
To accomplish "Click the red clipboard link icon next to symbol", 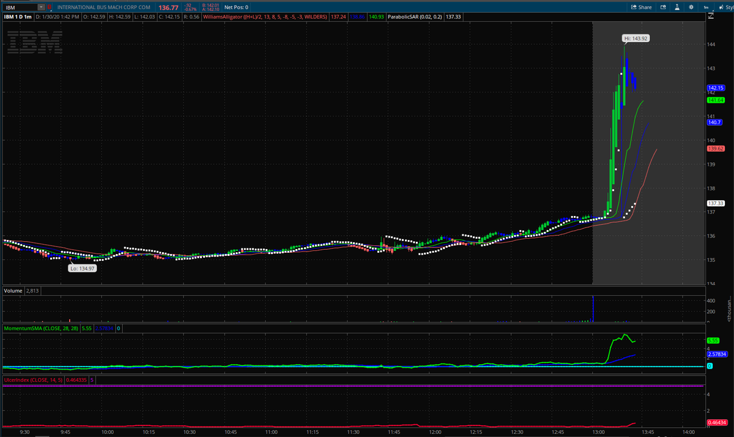I will (50, 7).
